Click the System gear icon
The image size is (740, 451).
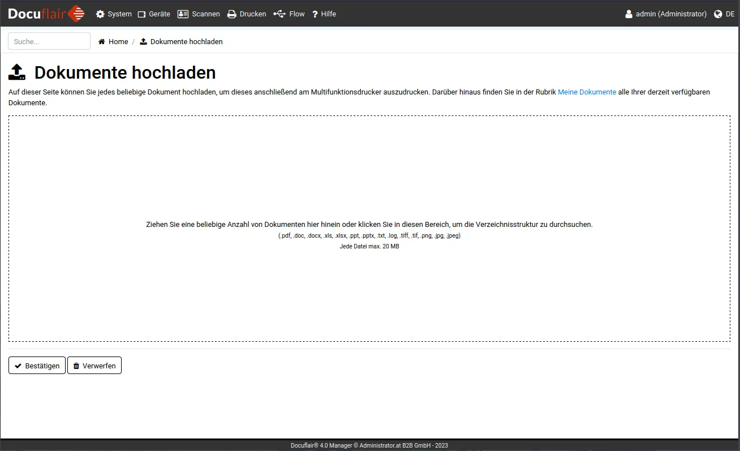(x=100, y=14)
